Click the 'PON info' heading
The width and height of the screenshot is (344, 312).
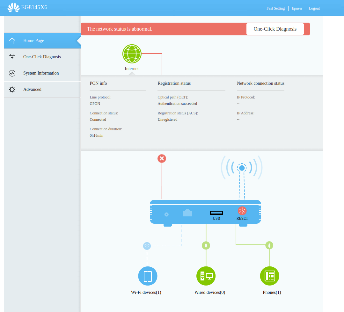(98, 83)
